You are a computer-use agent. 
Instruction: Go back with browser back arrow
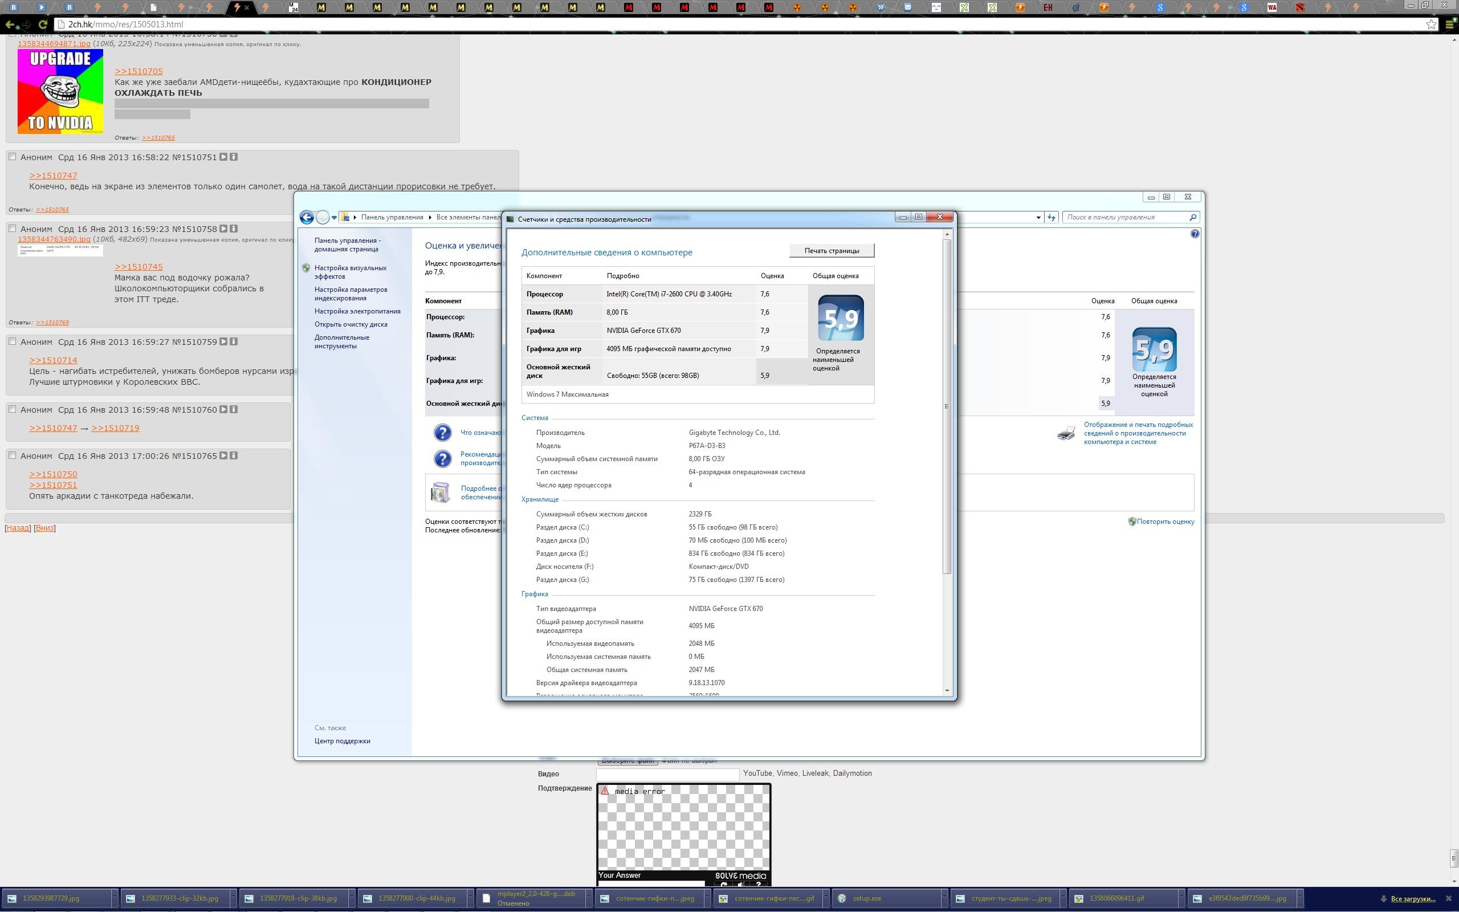click(x=9, y=25)
